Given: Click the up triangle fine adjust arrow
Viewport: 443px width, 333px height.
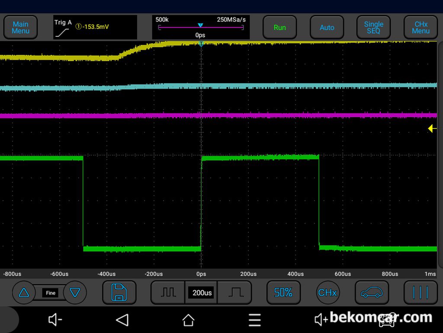Looking at the screenshot, I should pos(24,293).
